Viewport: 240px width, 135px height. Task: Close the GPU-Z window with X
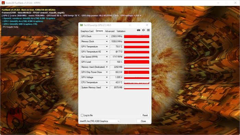(x=147, y=25)
